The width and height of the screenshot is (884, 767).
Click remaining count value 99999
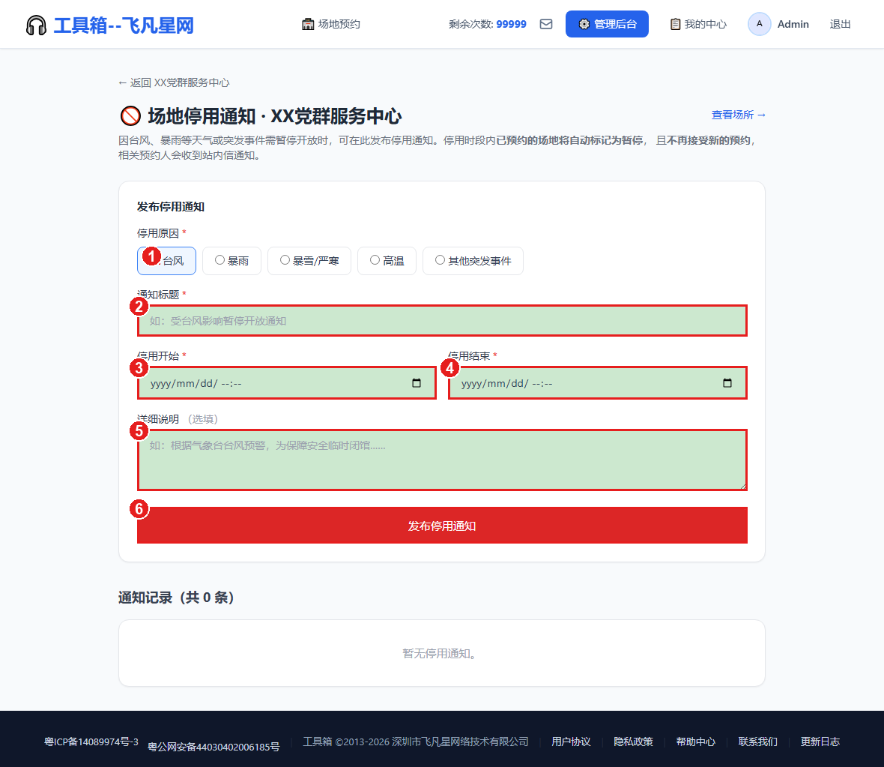coord(512,24)
